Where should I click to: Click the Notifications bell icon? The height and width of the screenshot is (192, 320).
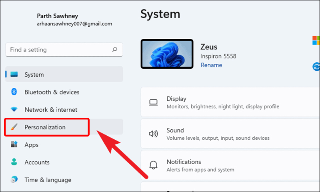[153, 165]
